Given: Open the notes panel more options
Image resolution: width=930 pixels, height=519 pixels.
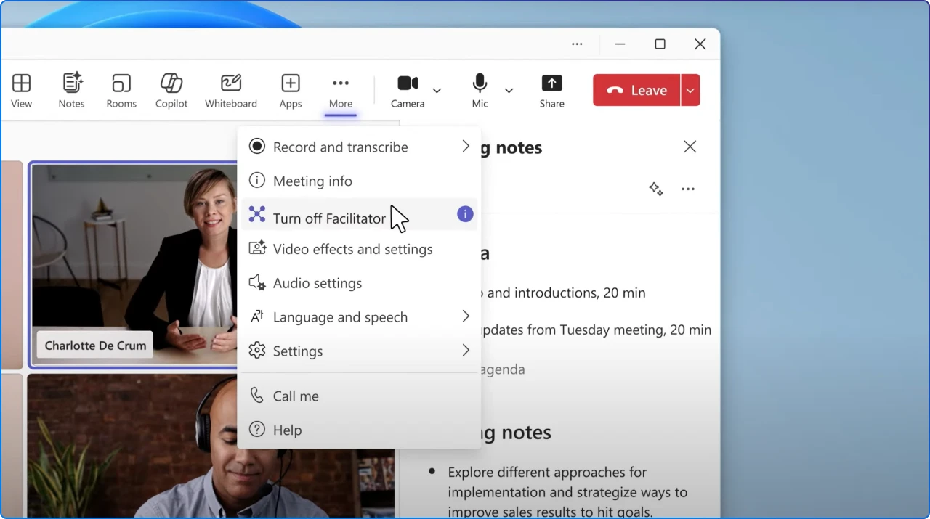Looking at the screenshot, I should (688, 189).
